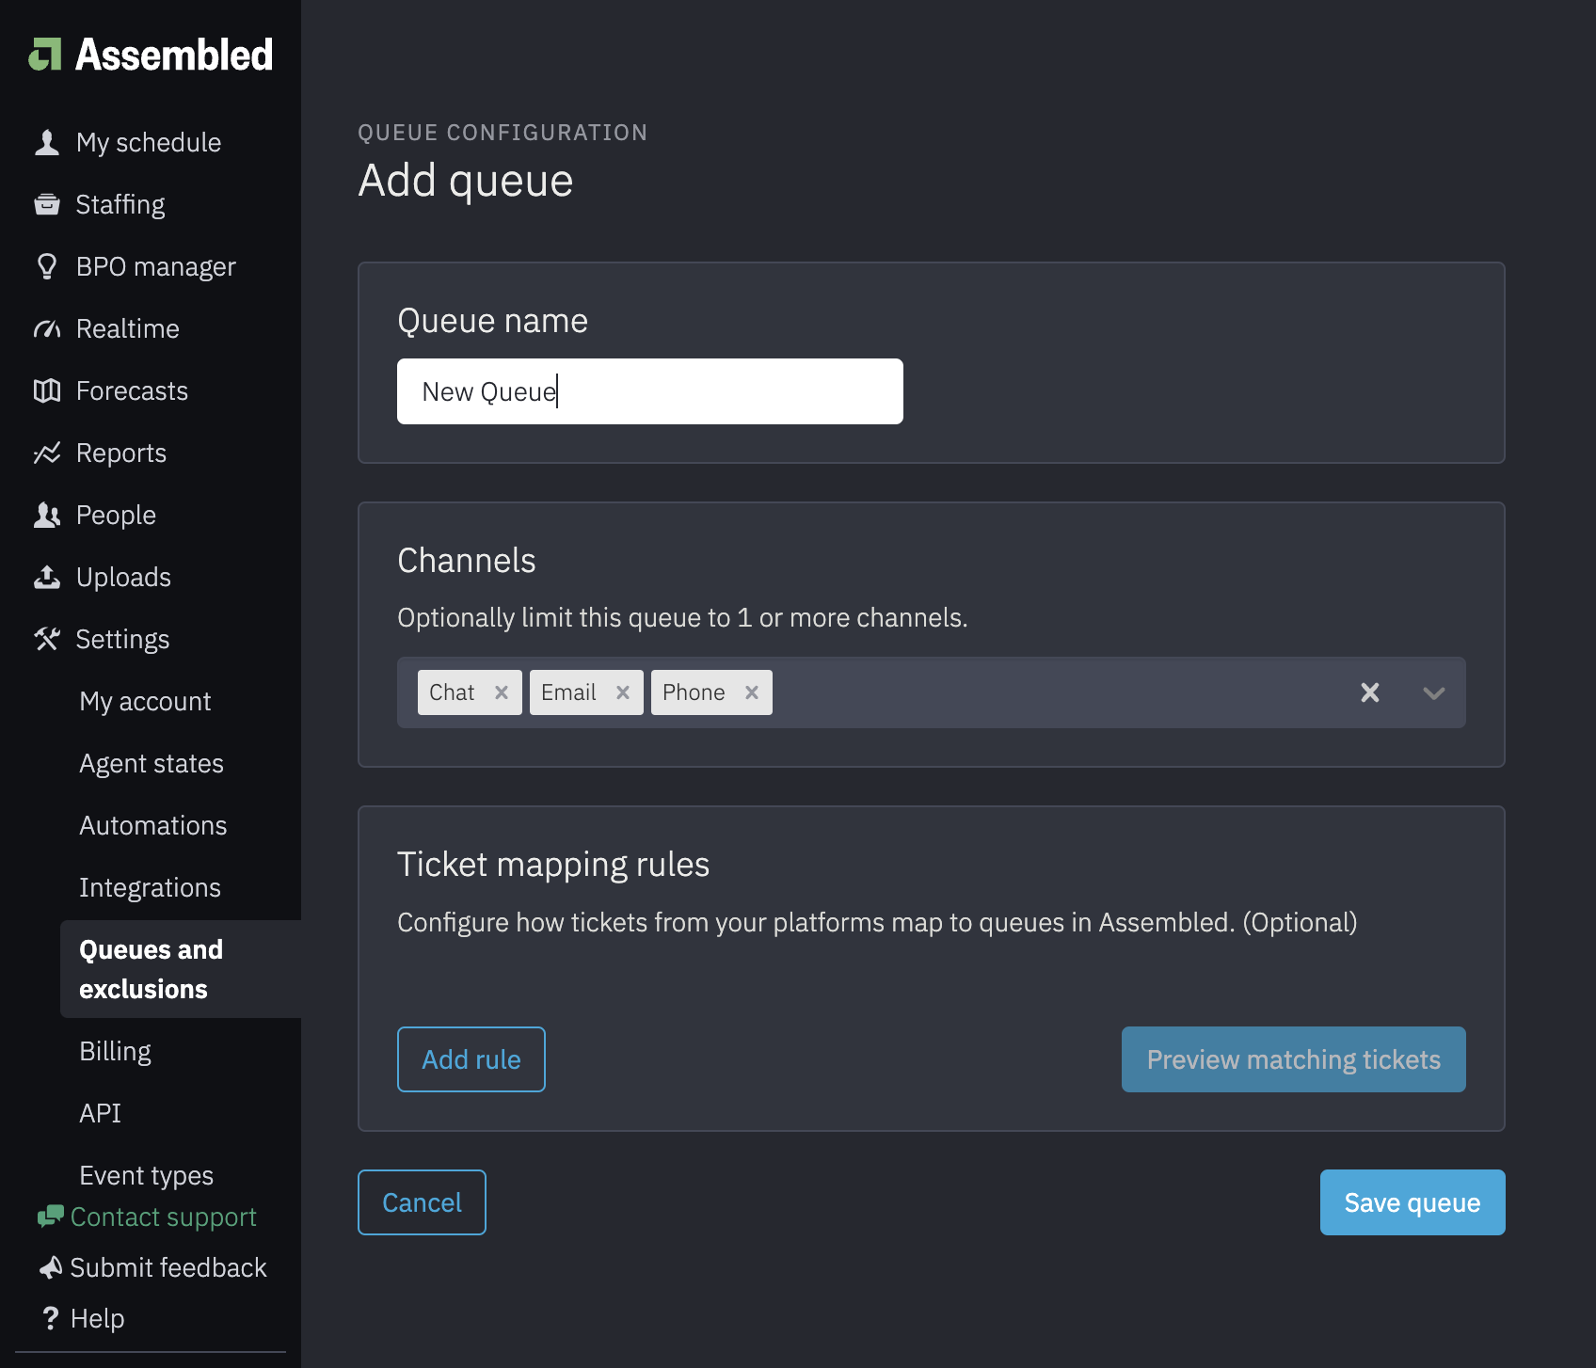Screen dimensions: 1596x1368
Task: Click the Assembled wordmark text
Action: coord(175,55)
